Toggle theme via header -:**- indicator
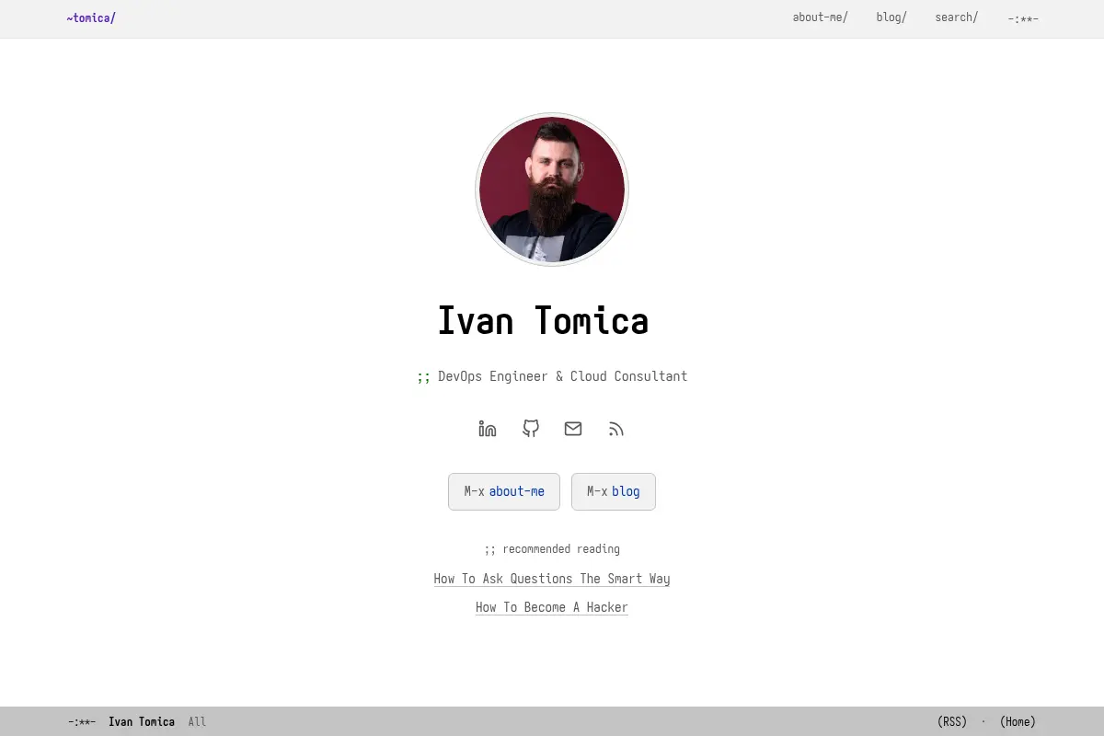1104x736 pixels. (1023, 18)
